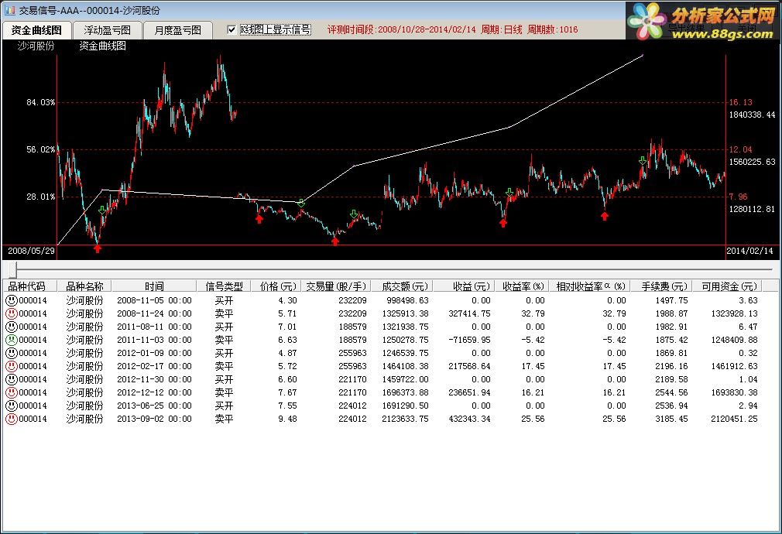Click smiley icon for 2012-11-30 row
This screenshot has height=534, width=782.
[x=12, y=379]
